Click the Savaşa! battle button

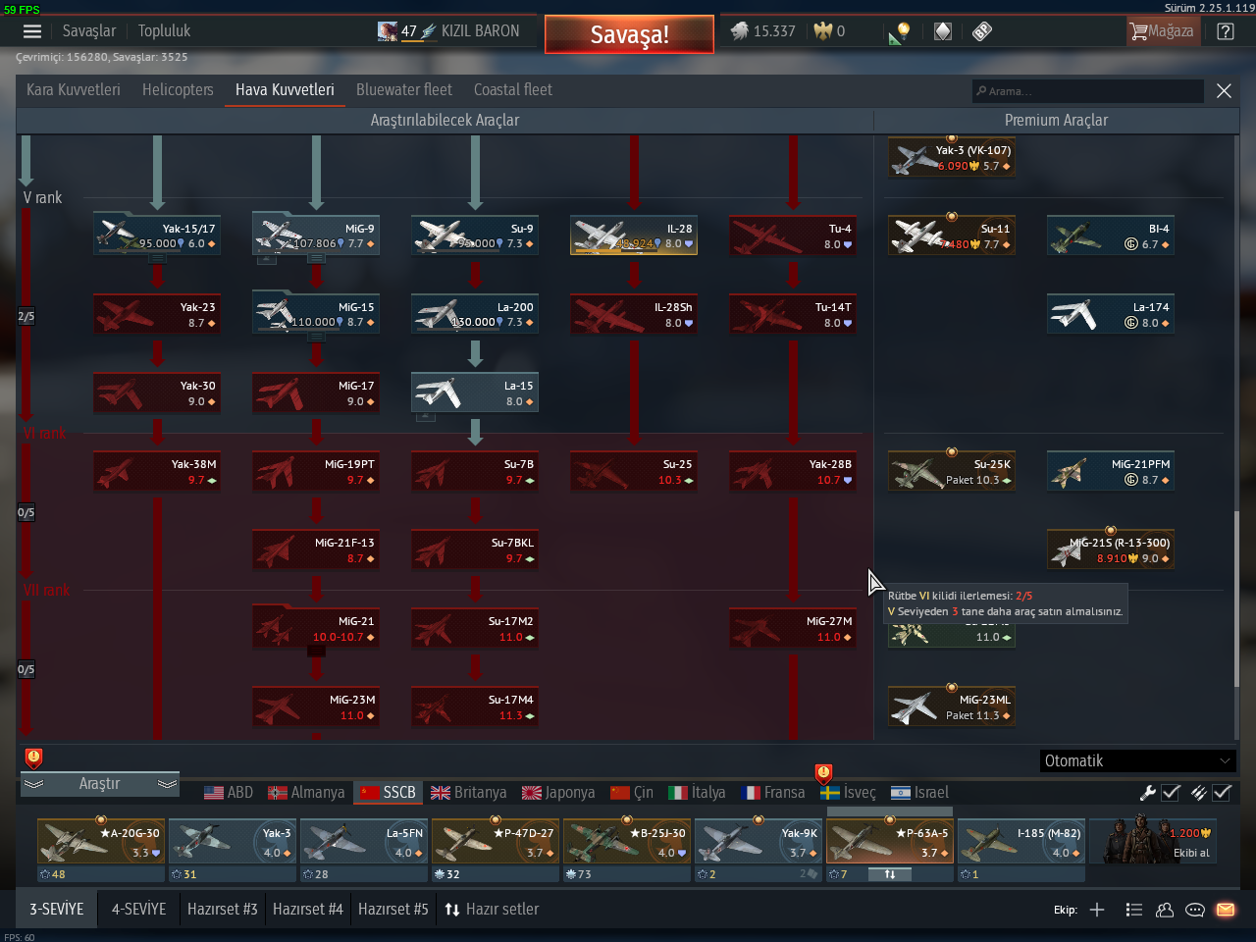click(629, 35)
